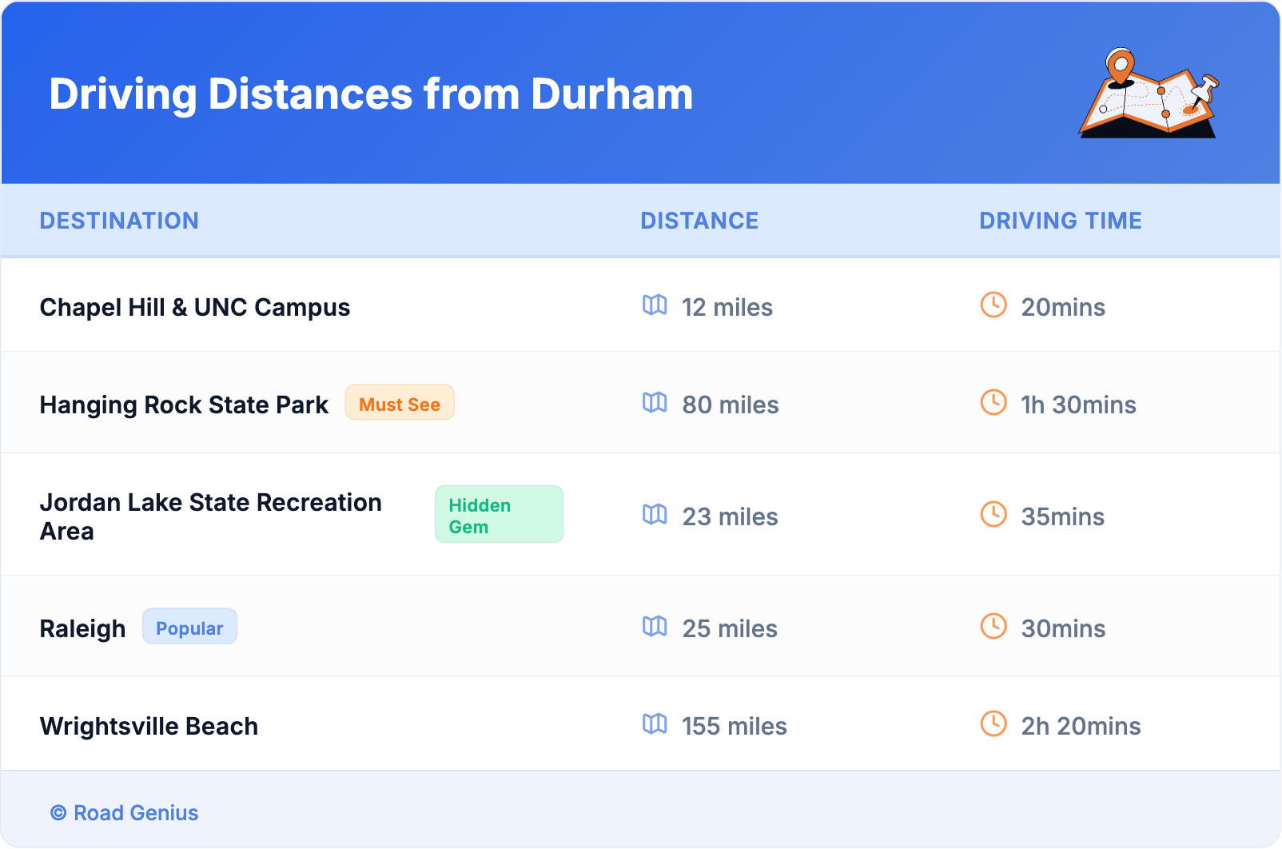Click the clock icon beside 30mins
1282x849 pixels.
click(x=993, y=626)
